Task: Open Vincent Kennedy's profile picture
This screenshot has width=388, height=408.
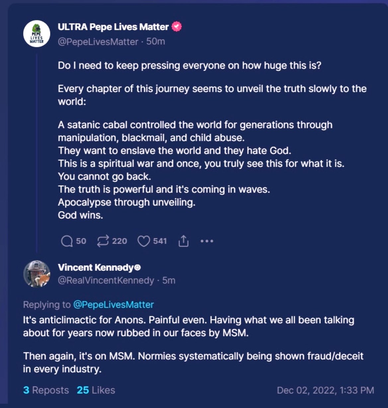Action: coord(37,274)
